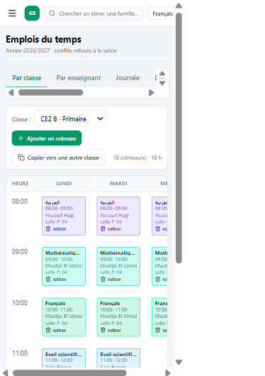The width and height of the screenshot is (265, 376).
Task: Click the green GS logo
Action: (32, 13)
